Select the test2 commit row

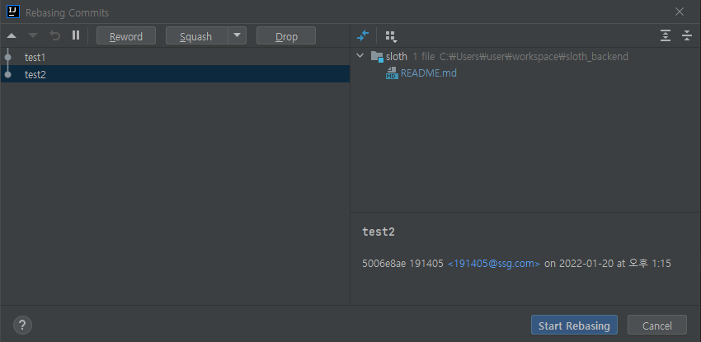point(175,74)
